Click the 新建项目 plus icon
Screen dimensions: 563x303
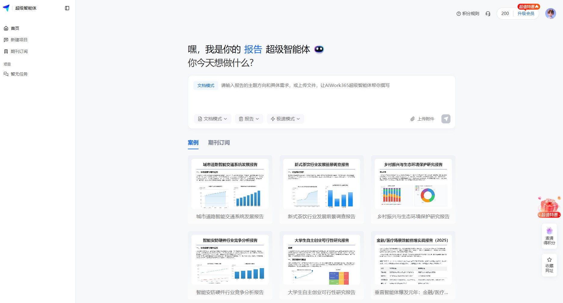click(6, 40)
